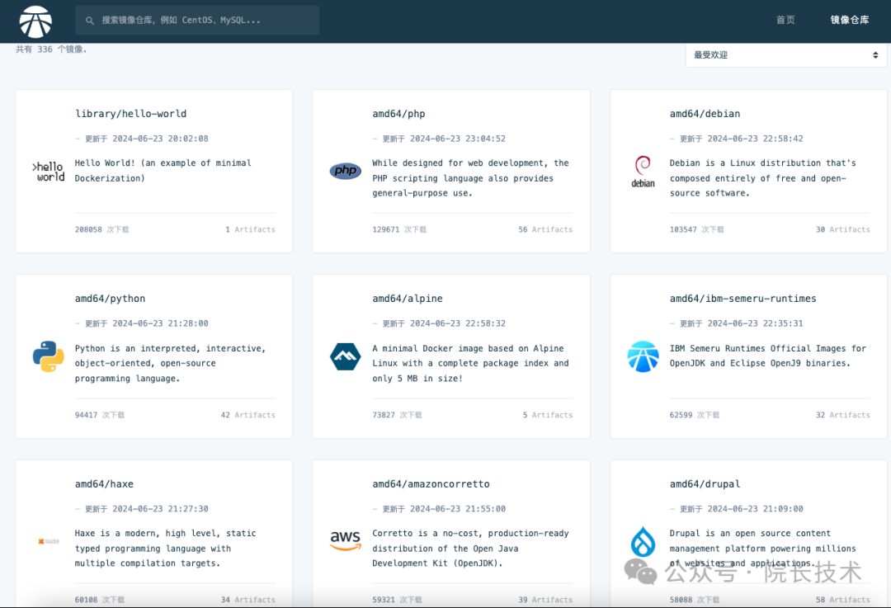Click the AWS logo icon
Image resolution: width=891 pixels, height=608 pixels.
coord(346,540)
